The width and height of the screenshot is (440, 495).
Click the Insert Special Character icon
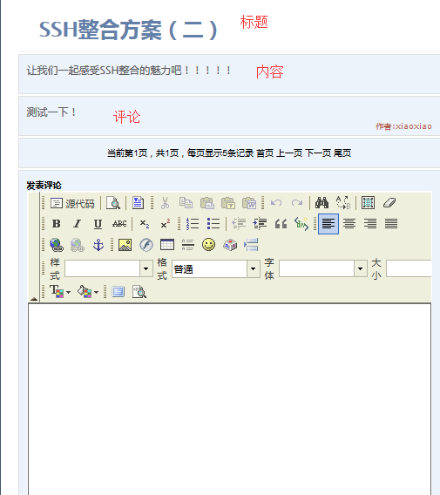coord(230,245)
